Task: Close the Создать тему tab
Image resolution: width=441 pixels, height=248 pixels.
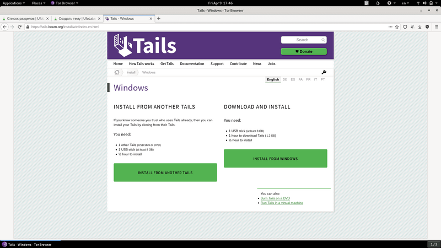Action: click(x=99, y=19)
